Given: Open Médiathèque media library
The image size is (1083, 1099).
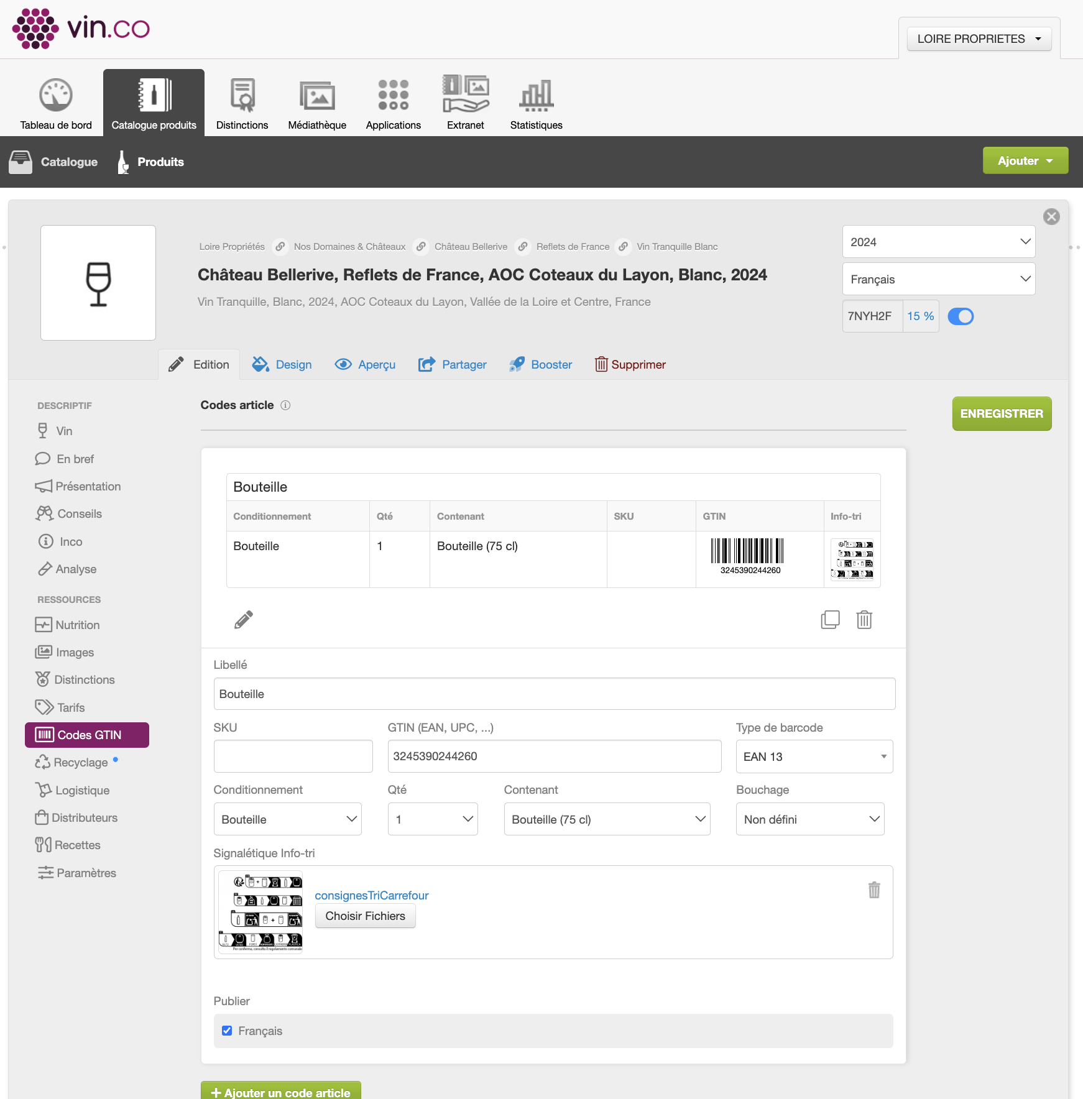Looking at the screenshot, I should coord(317,103).
